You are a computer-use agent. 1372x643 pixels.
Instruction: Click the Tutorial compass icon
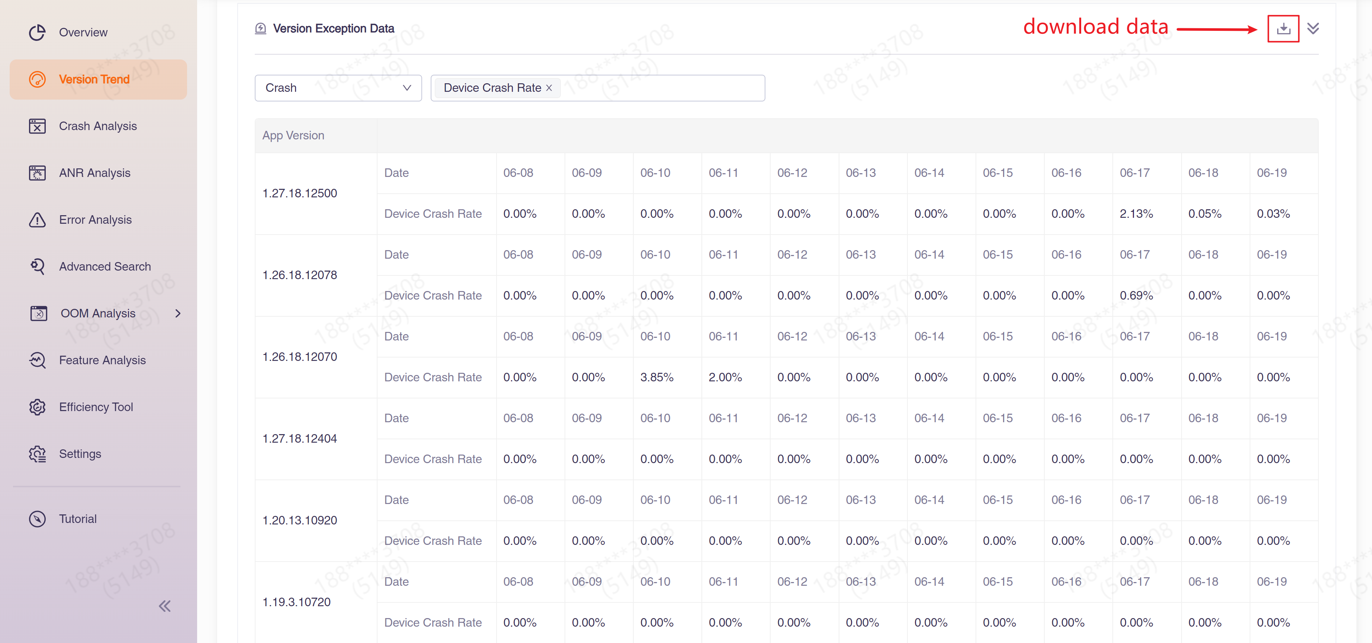tap(37, 519)
